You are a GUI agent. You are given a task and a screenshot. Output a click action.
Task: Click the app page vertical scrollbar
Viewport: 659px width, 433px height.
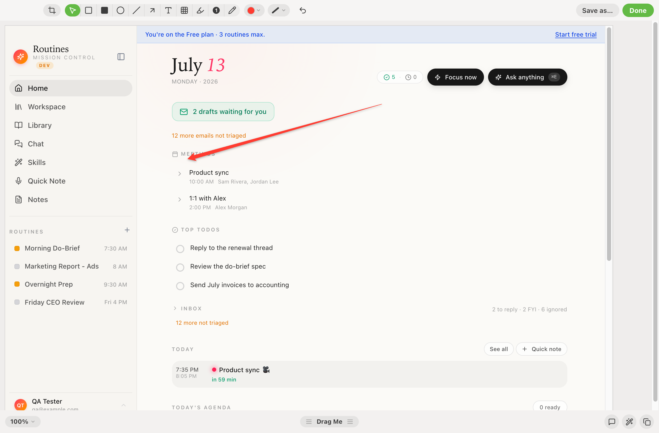point(609,144)
